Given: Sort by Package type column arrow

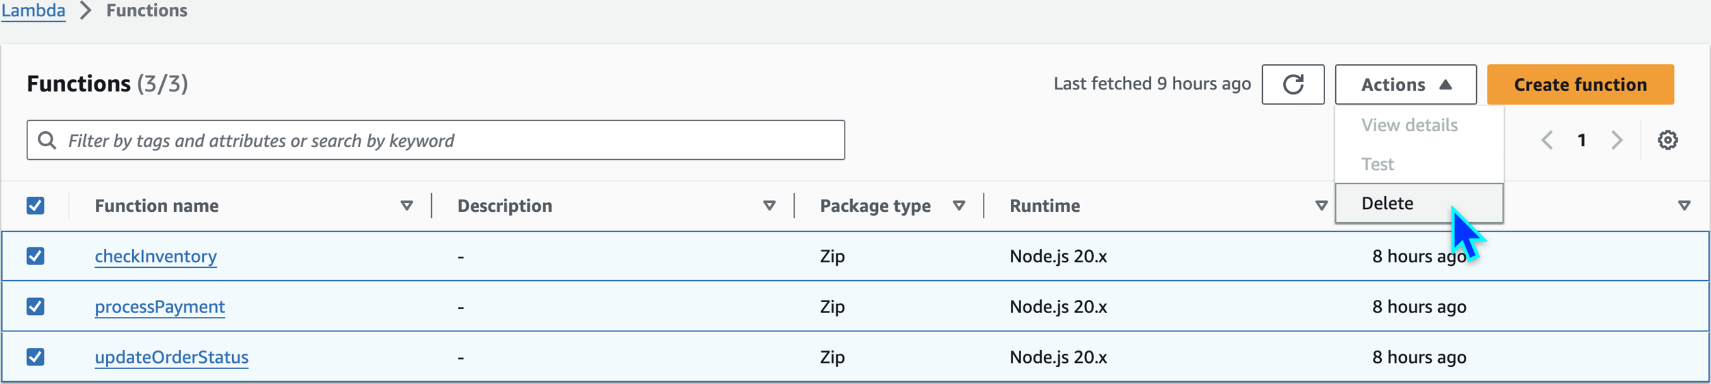Looking at the screenshot, I should click(x=959, y=206).
